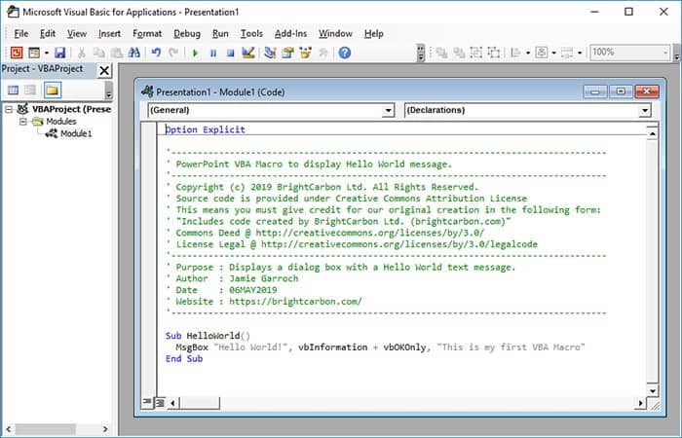Click the Cut scissors icon
Image resolution: width=682 pixels, height=438 pixels.
(x=81, y=53)
